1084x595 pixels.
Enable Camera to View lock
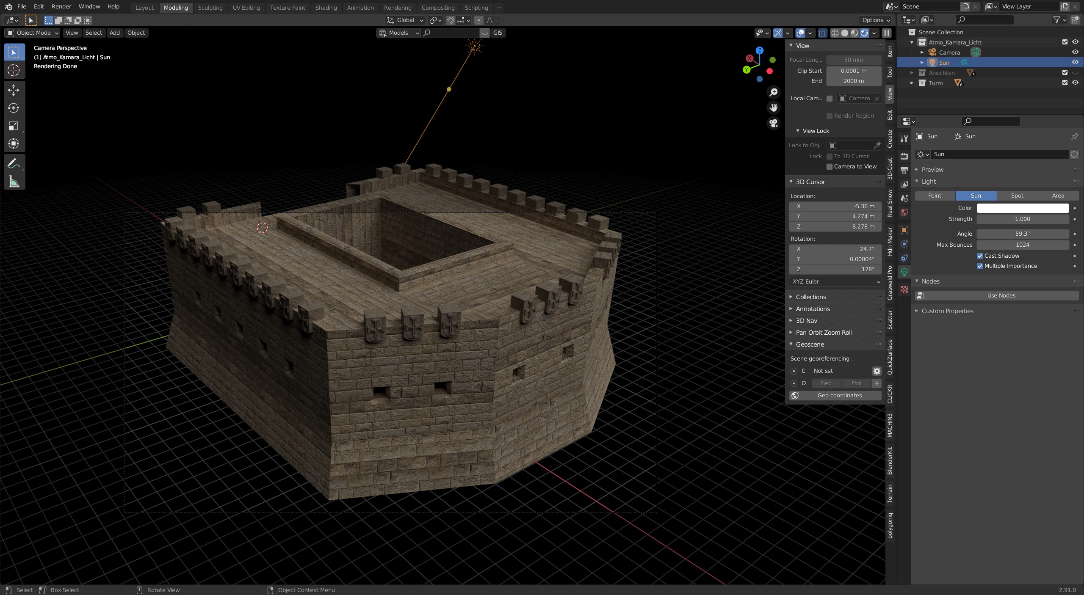[x=830, y=166]
